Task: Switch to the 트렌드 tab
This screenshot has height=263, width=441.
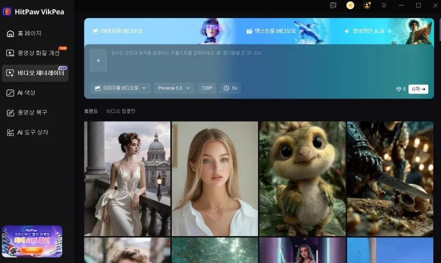Action: tap(91, 111)
